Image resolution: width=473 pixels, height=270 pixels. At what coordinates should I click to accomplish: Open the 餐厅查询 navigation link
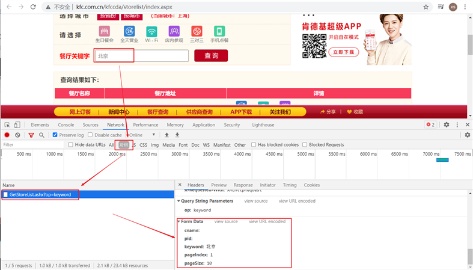[158, 112]
